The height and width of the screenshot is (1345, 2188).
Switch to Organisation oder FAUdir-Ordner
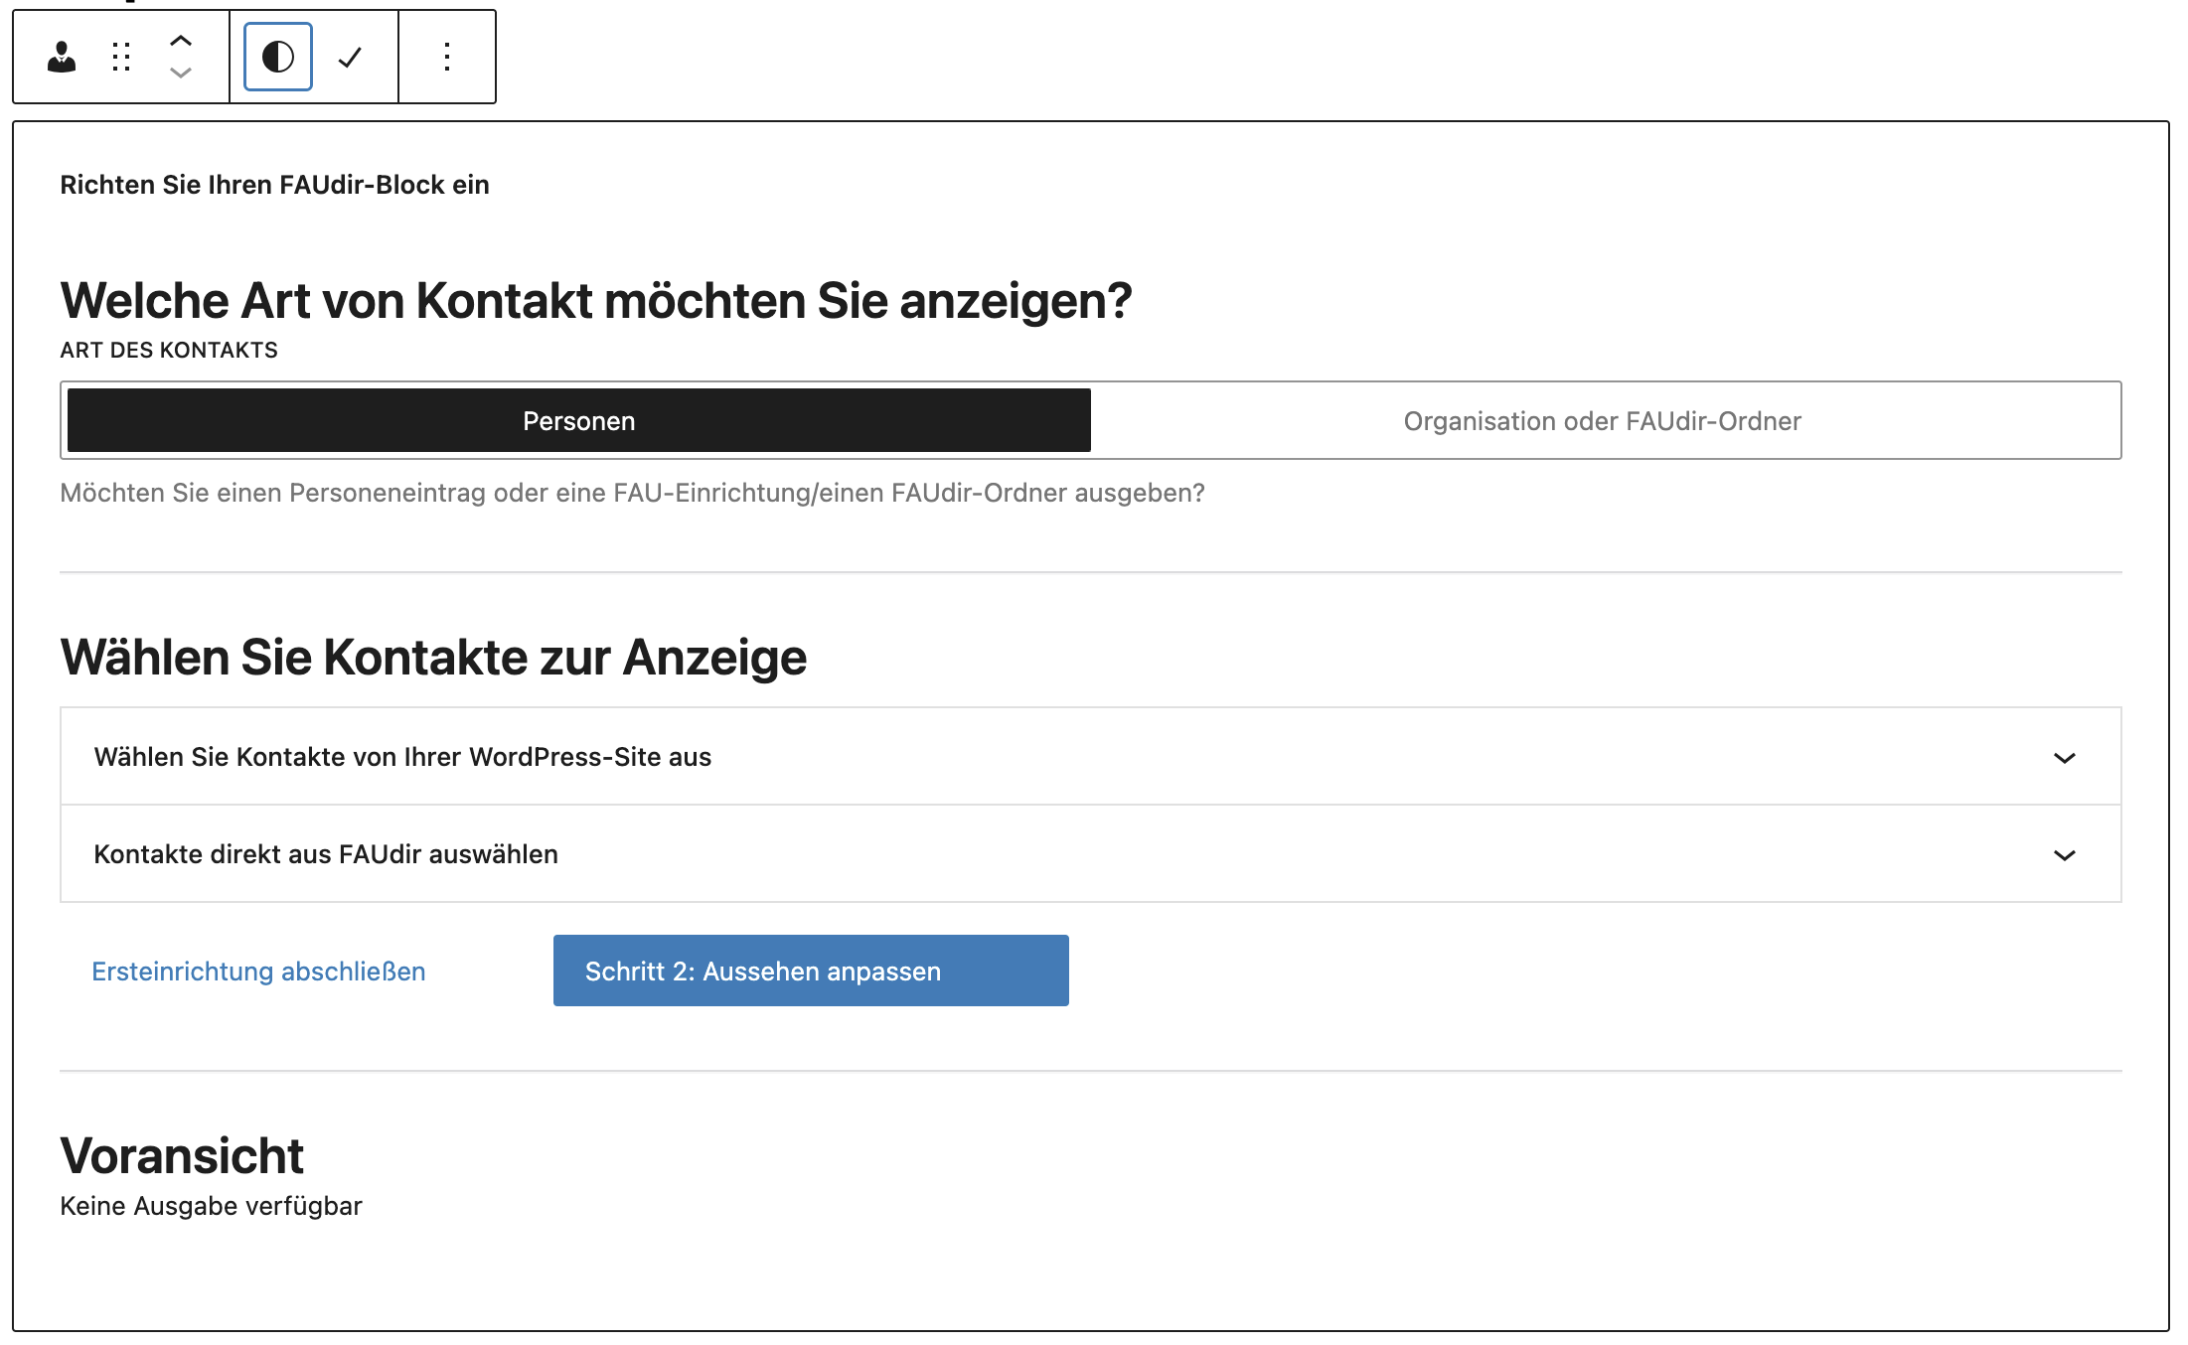tap(1602, 420)
